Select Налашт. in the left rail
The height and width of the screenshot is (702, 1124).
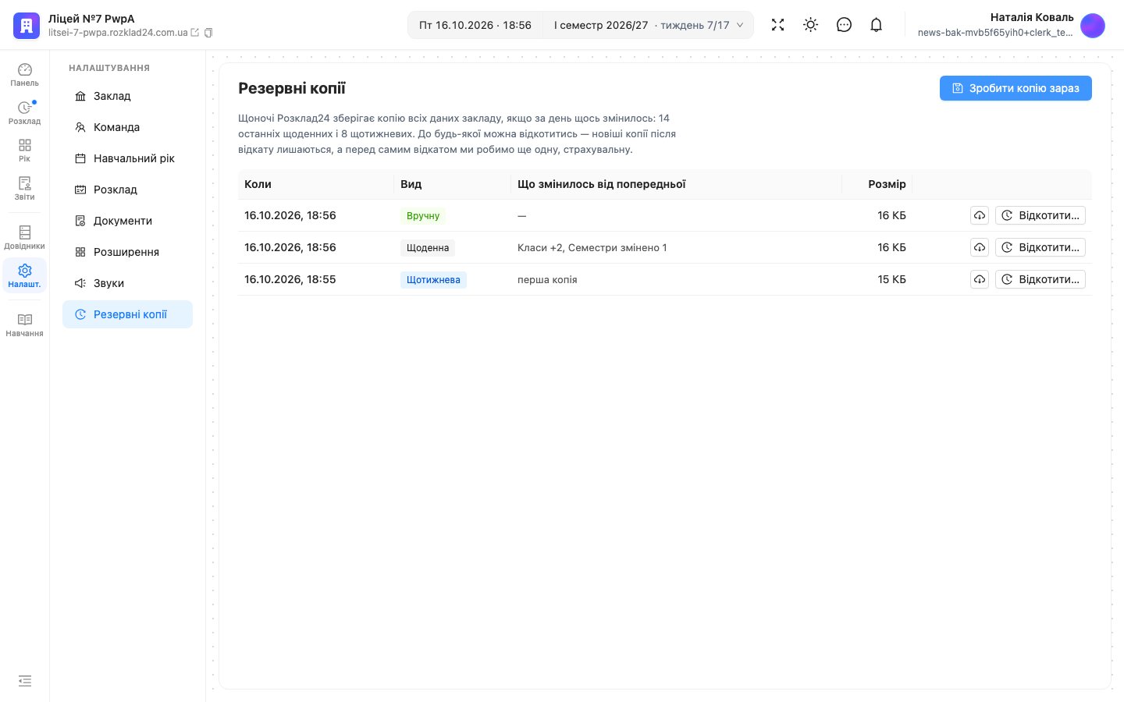25,276
